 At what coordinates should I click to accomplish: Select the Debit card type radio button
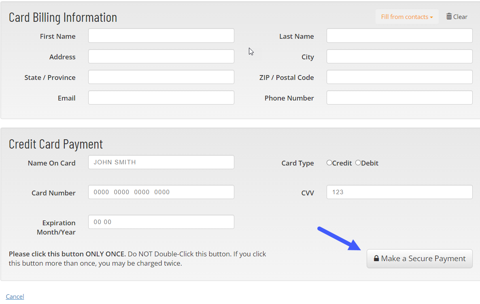(358, 163)
